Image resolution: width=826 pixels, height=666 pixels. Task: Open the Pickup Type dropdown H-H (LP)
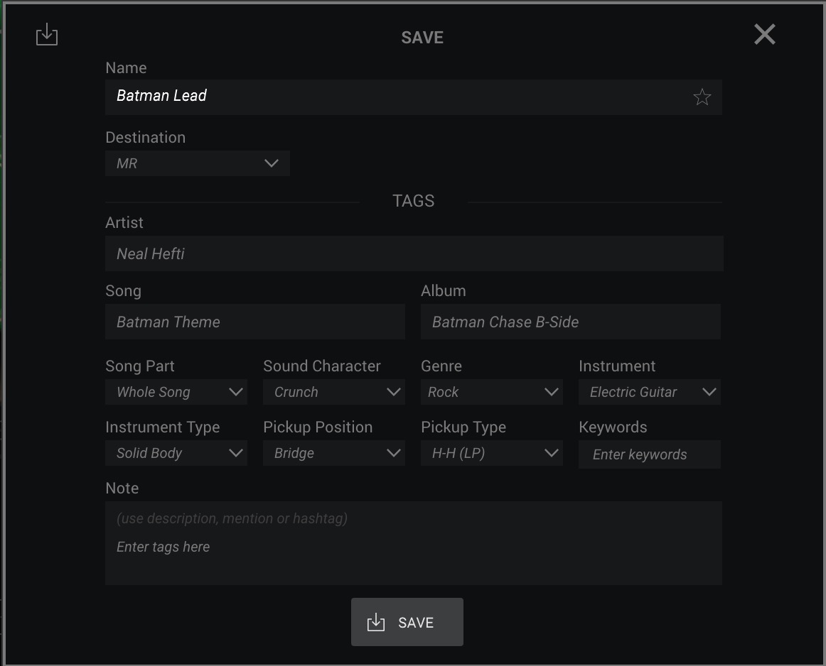[491, 453]
